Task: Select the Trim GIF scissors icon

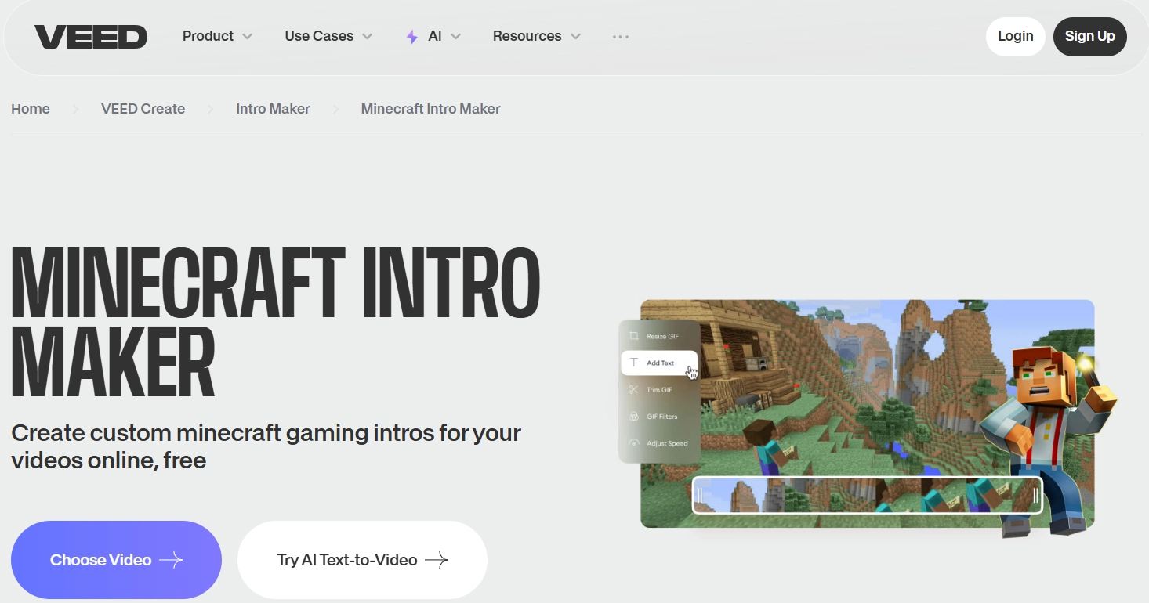Action: [635, 389]
